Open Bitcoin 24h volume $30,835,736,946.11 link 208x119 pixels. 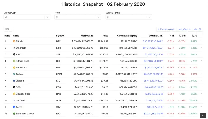coord(153,41)
